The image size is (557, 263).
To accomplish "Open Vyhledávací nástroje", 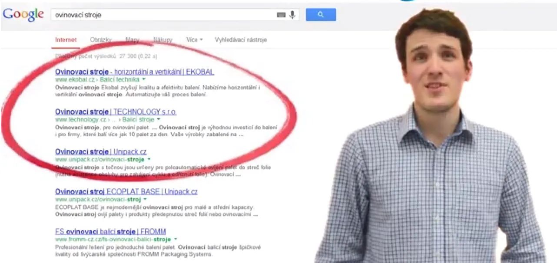I will (241, 39).
